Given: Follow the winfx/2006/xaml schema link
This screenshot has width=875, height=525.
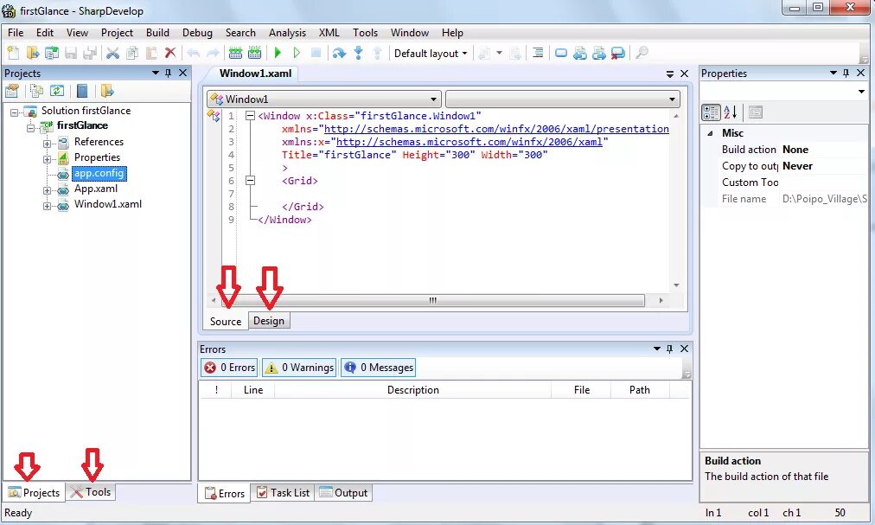Looking at the screenshot, I should coord(469,142).
